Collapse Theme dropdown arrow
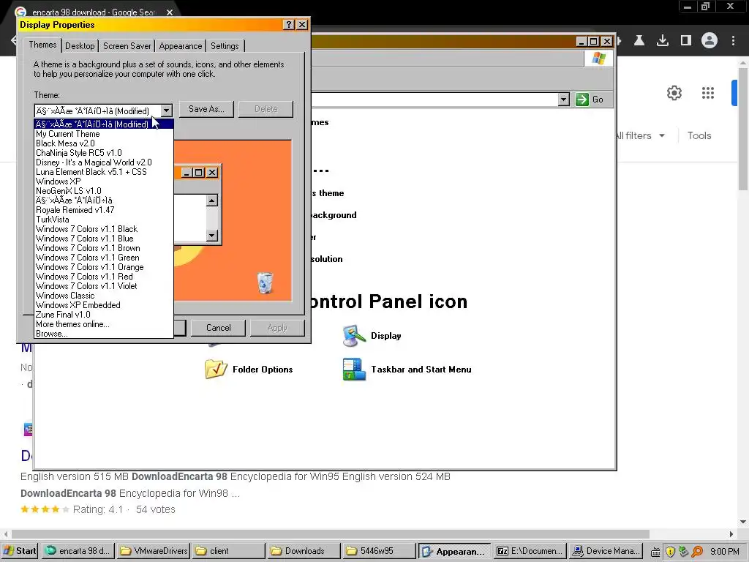The height and width of the screenshot is (562, 749). [166, 111]
